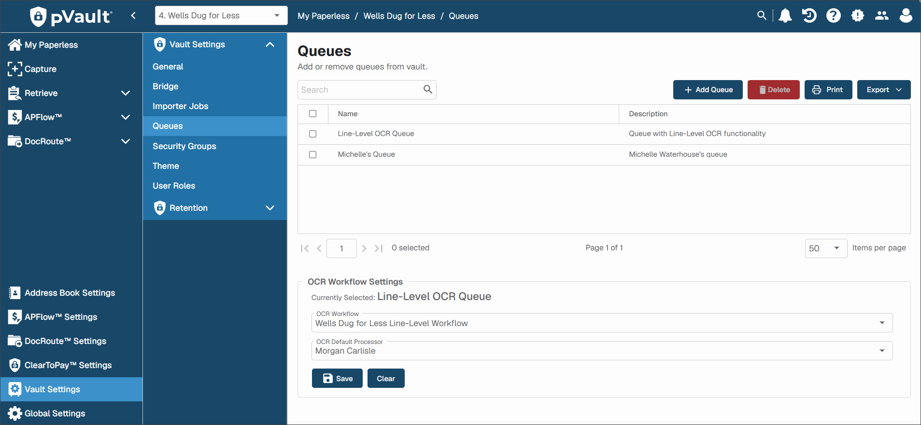921x425 pixels.
Task: Open the history clock icon
Action: click(x=809, y=15)
